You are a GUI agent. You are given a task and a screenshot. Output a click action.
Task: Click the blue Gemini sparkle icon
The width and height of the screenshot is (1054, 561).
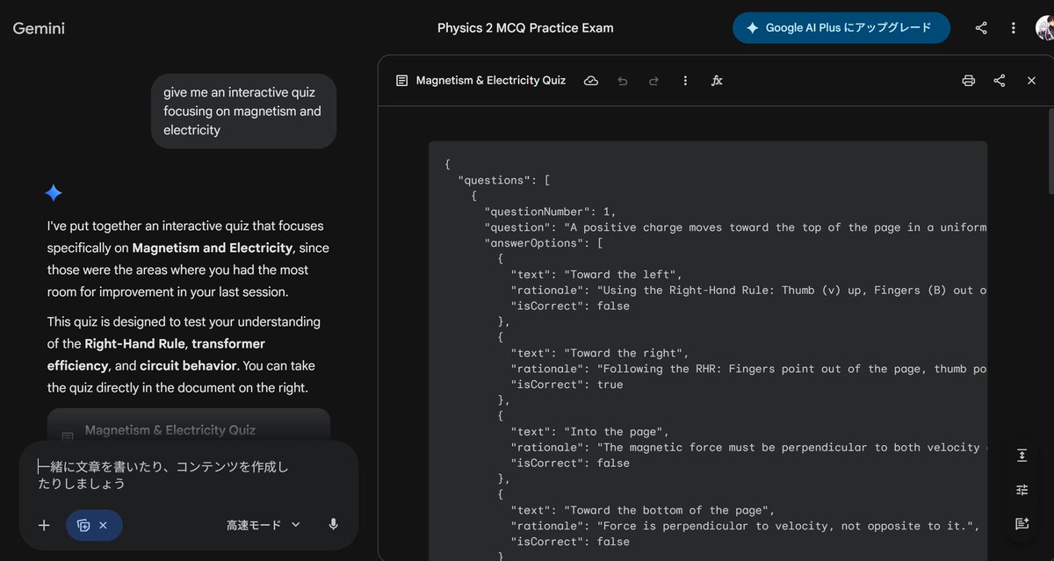tap(54, 193)
